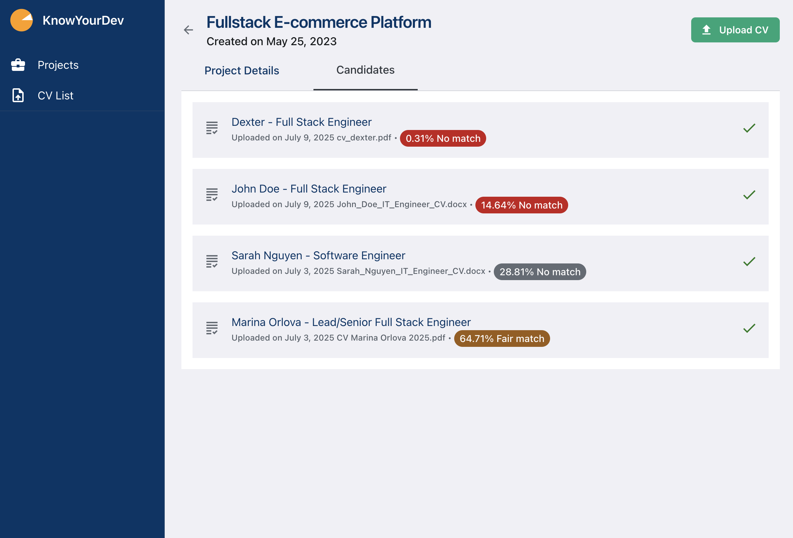Click the document icon beside Marina Orlova's CV
The image size is (793, 538).
point(212,328)
